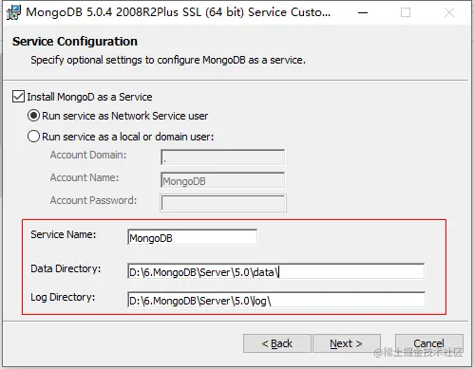The width and height of the screenshot is (474, 369).
Task: Click the Data Directory path field
Action: tap(275, 271)
